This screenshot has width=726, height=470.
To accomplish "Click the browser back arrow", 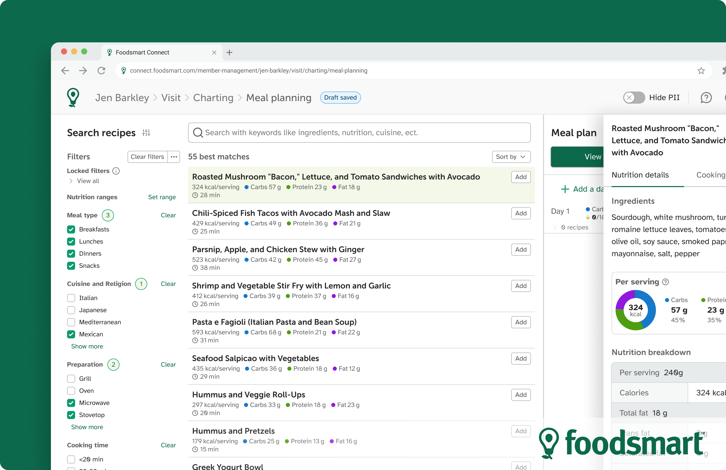I will pyautogui.click(x=65, y=71).
